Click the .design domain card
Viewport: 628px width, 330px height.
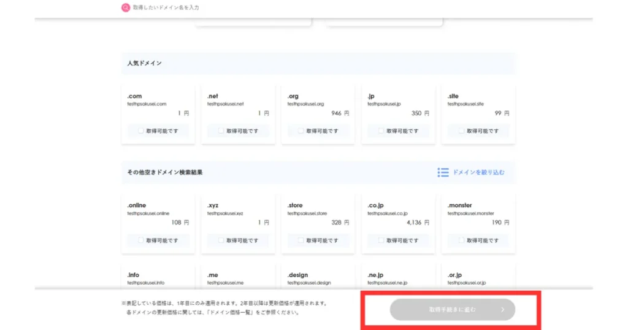(x=318, y=278)
